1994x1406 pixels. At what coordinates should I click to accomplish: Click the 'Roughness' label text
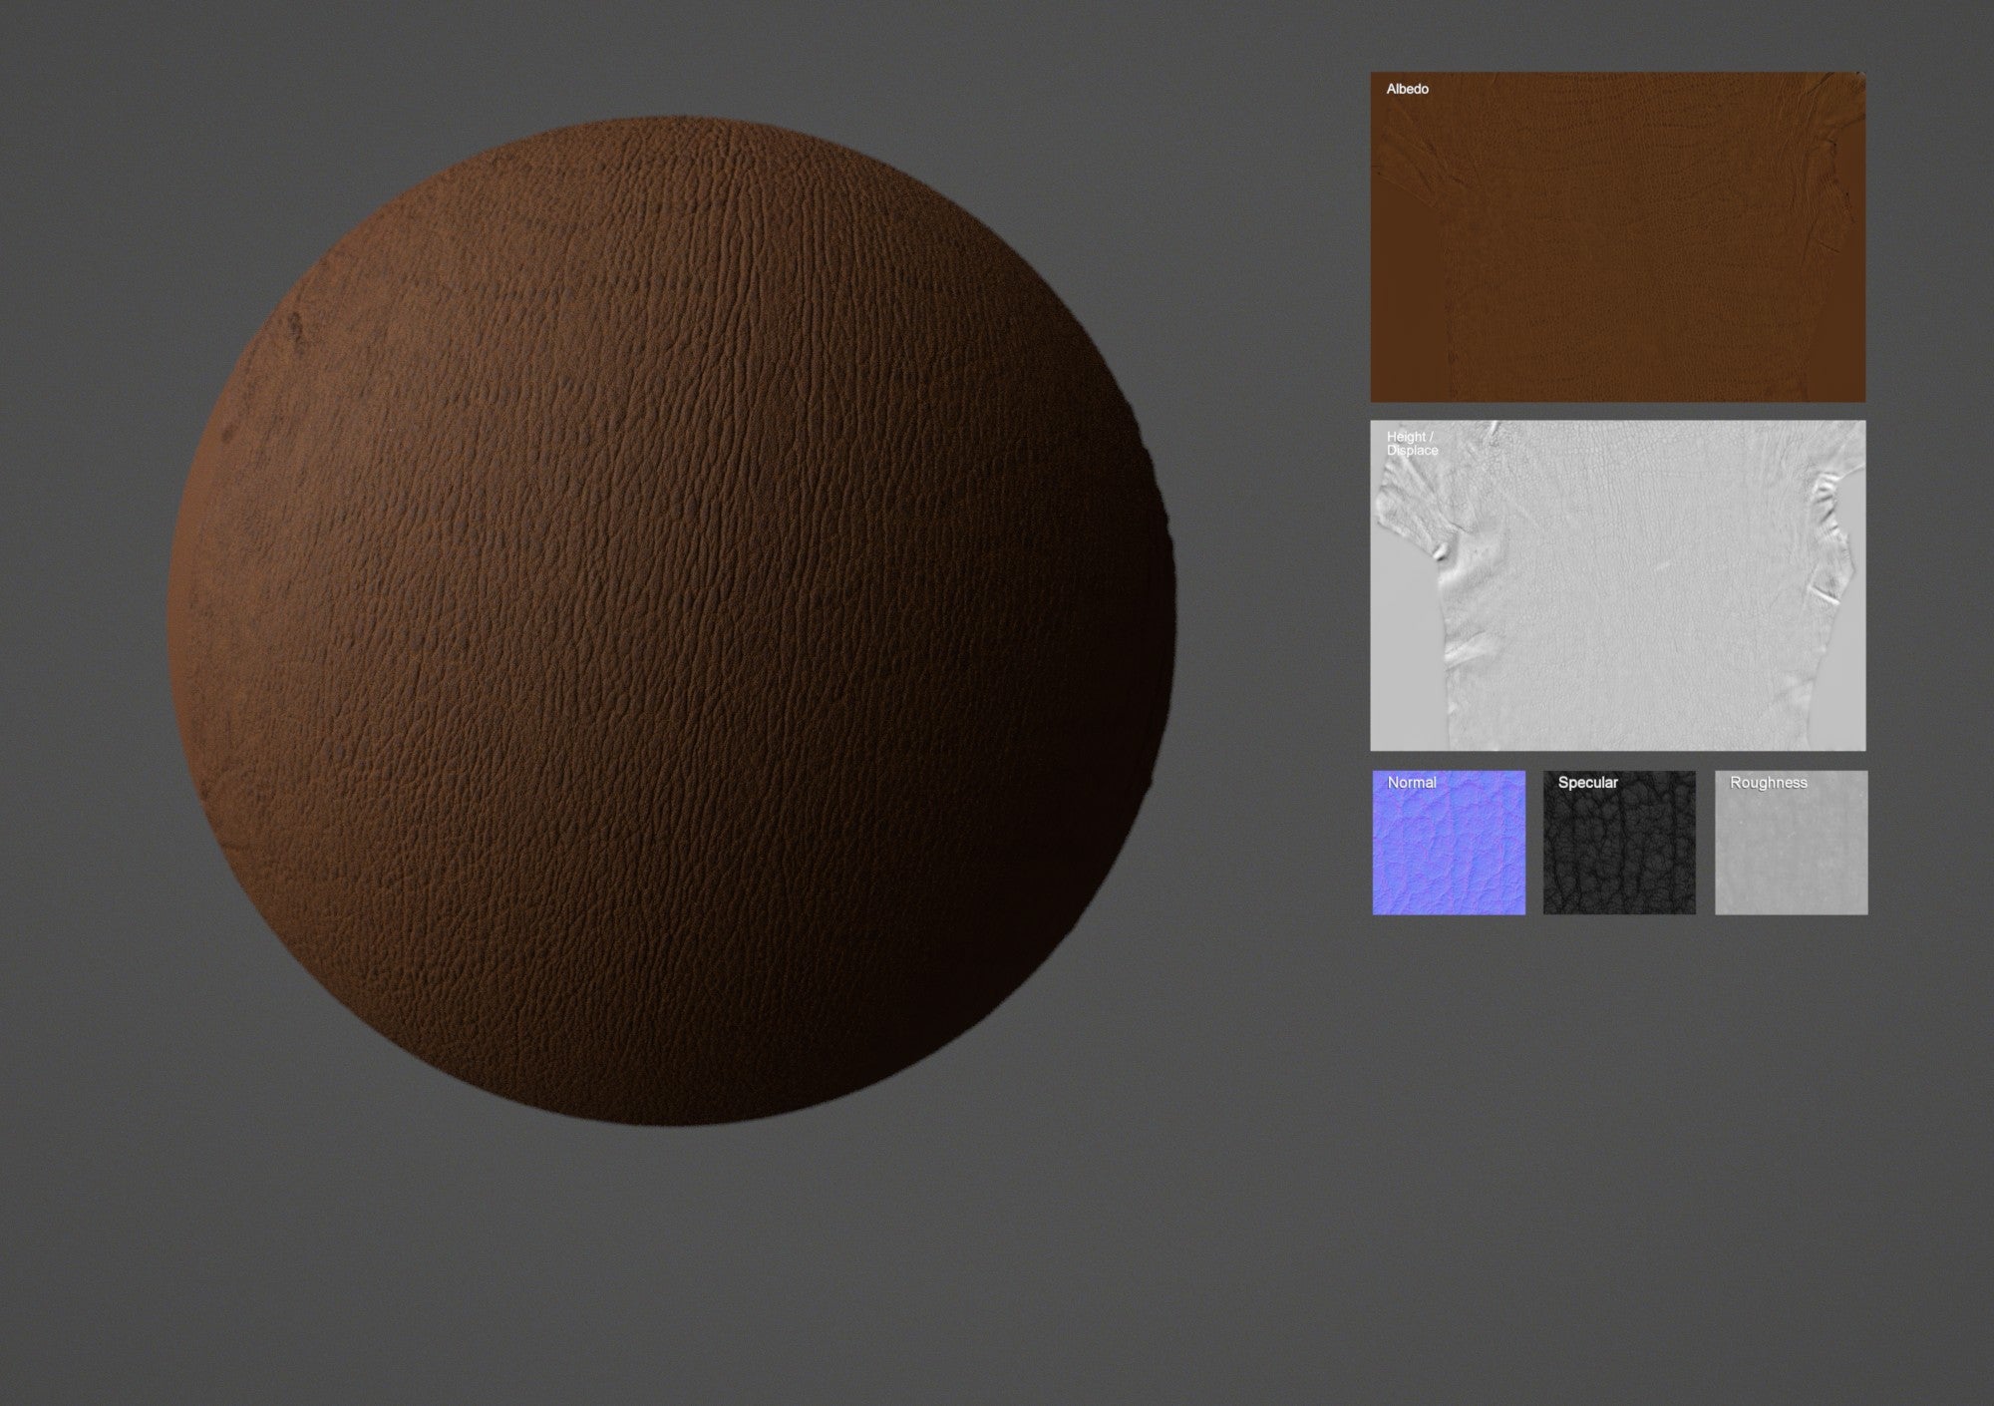pyautogui.click(x=1768, y=783)
